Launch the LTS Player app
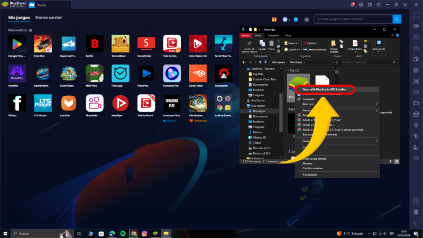 point(43,103)
